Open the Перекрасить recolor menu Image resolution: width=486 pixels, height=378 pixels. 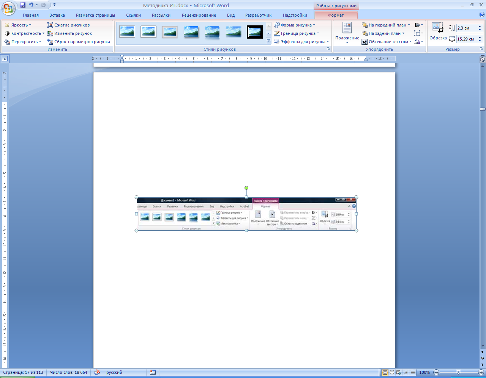point(23,42)
